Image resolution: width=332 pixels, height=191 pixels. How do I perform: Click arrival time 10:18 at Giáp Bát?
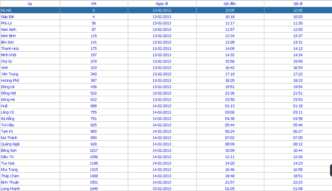tap(230, 17)
